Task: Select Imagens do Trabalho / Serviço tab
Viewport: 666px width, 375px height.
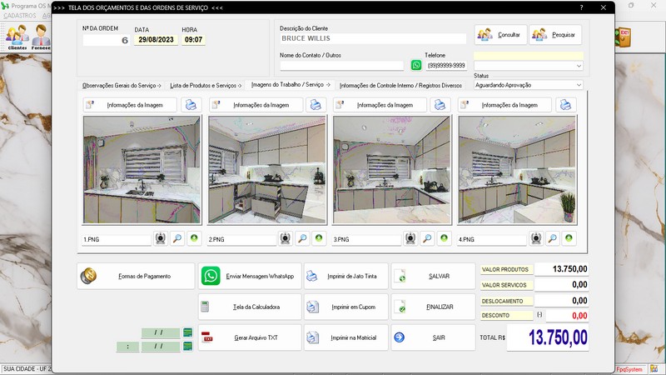Action: tap(291, 85)
